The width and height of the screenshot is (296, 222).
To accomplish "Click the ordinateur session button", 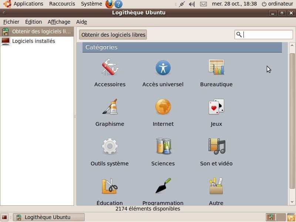I will [277, 4].
